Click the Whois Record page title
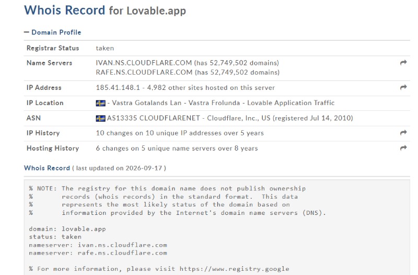418x275 pixels. point(64,10)
